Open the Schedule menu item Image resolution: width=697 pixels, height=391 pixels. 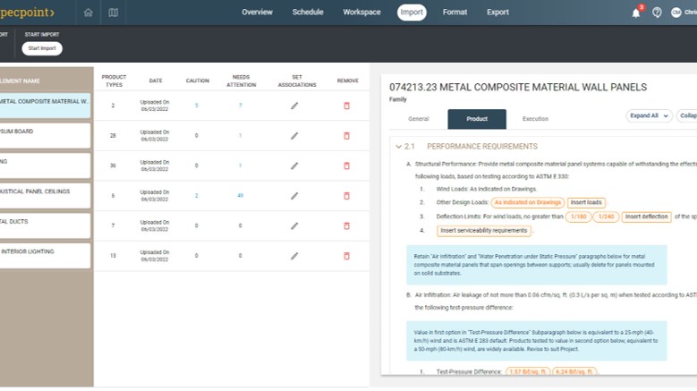click(308, 13)
